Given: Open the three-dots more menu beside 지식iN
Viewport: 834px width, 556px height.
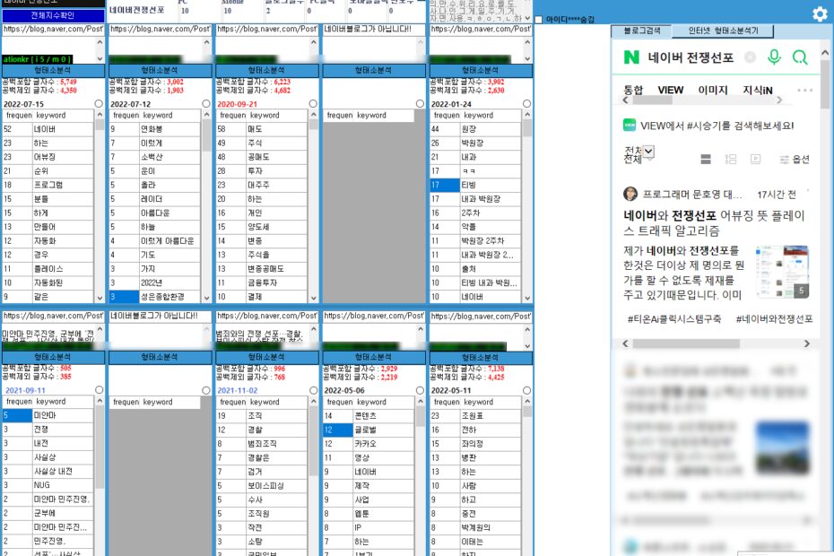Looking at the screenshot, I should [804, 91].
